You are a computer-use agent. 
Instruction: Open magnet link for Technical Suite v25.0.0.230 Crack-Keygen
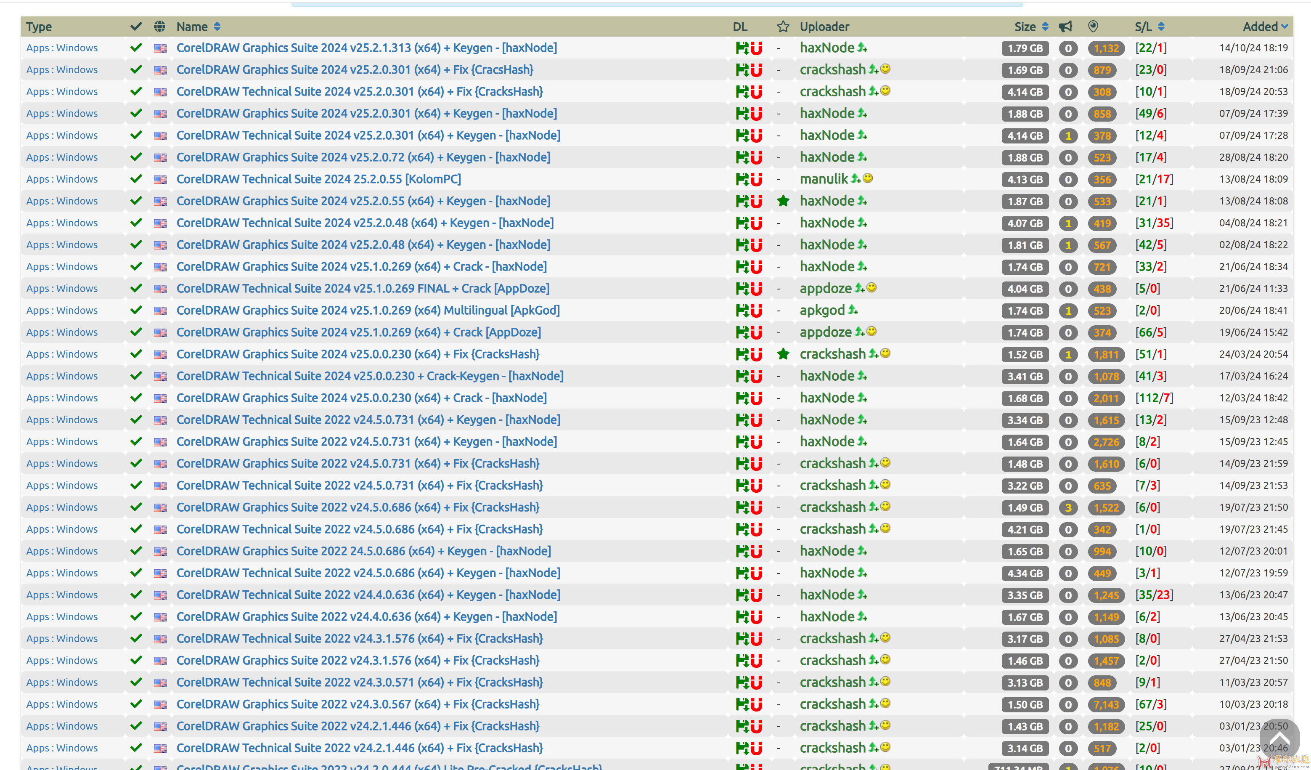click(x=756, y=377)
